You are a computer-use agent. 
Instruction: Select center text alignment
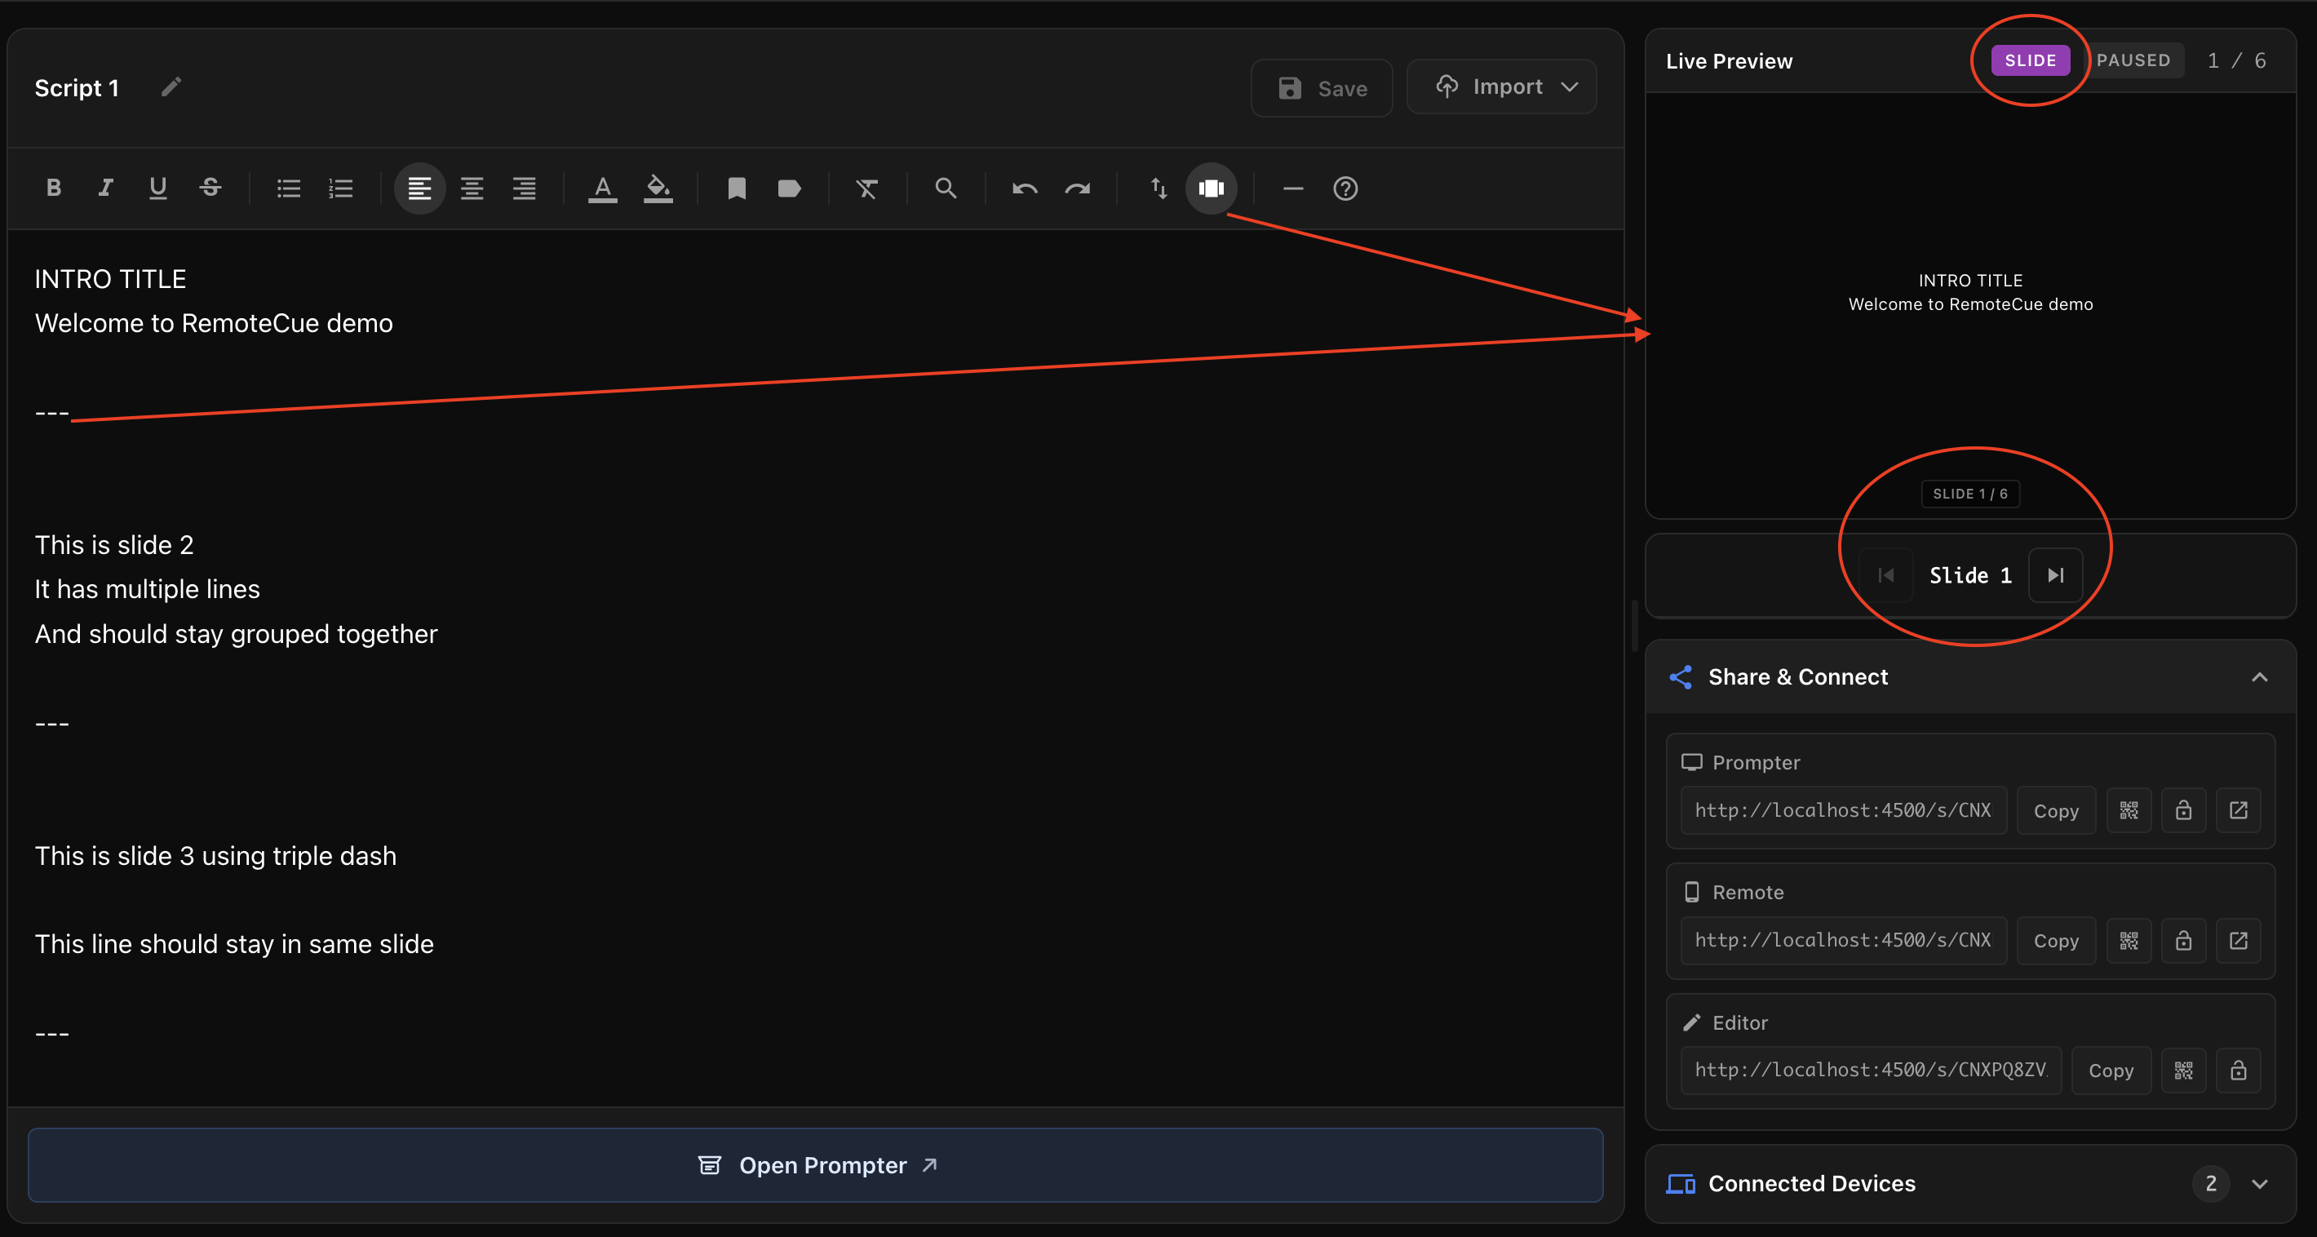coord(472,188)
